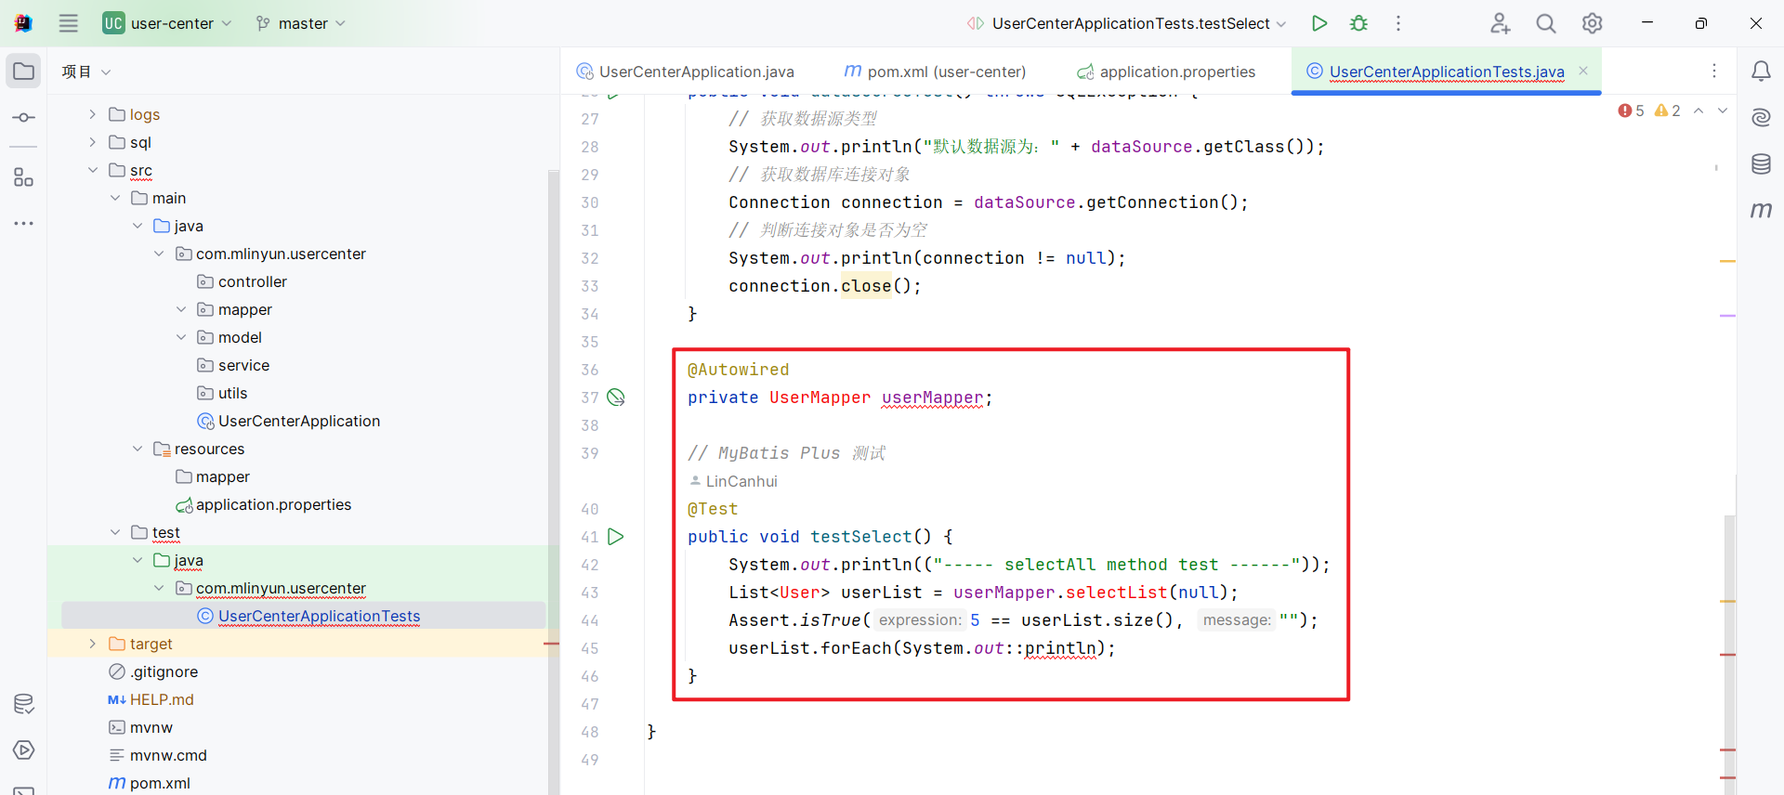
Task: Start debugging with the Debug bug icon
Action: tap(1358, 23)
